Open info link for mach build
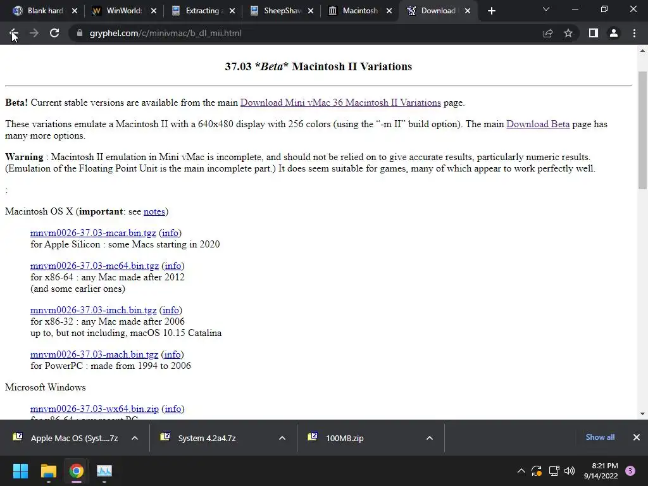Screen dimensions: 648x486 pyautogui.click(x=172, y=354)
